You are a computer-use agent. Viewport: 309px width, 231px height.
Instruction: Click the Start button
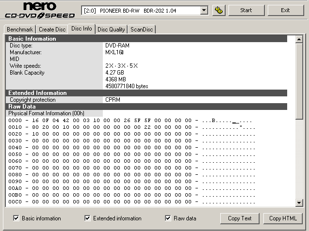pyautogui.click(x=246, y=10)
